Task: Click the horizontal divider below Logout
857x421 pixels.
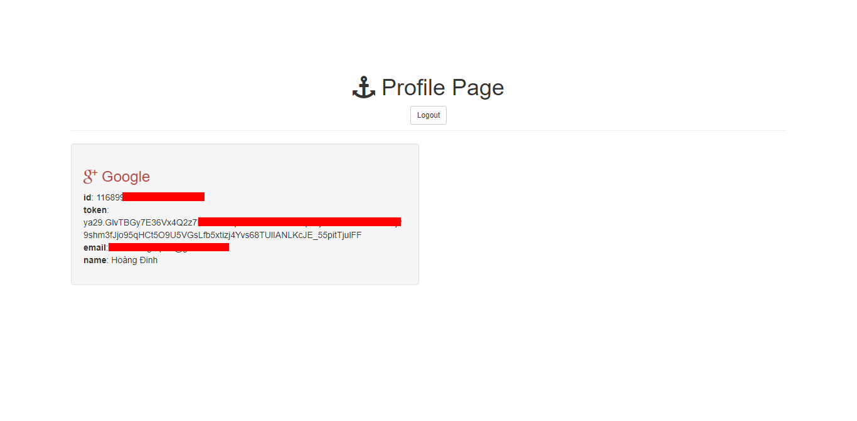Action: click(x=428, y=130)
